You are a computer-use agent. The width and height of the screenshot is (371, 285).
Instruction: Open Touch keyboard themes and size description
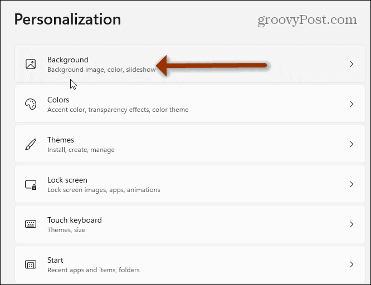coord(67,230)
